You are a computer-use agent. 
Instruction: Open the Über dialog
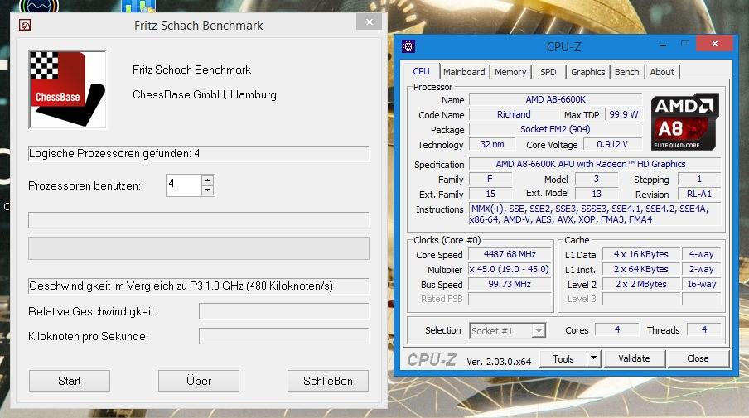[199, 381]
